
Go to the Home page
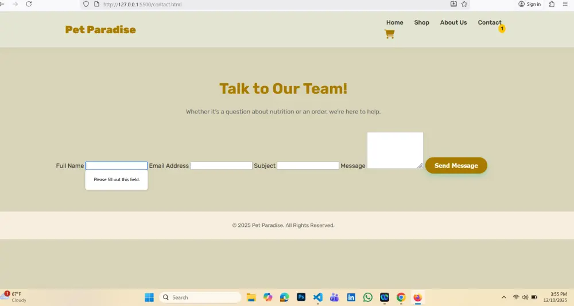click(x=395, y=22)
